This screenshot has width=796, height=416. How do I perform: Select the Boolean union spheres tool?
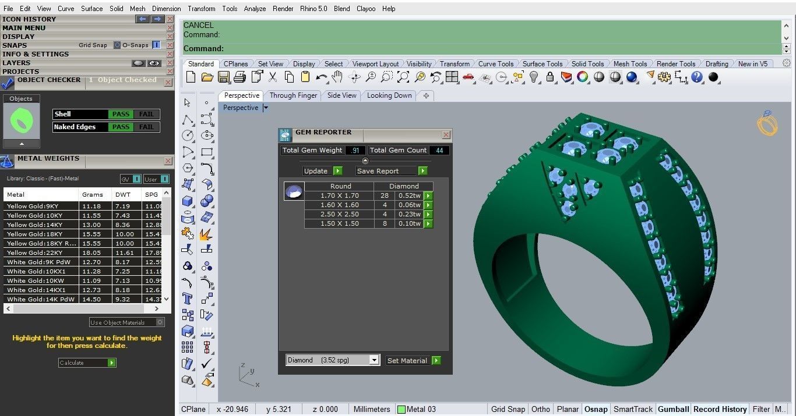tap(207, 201)
